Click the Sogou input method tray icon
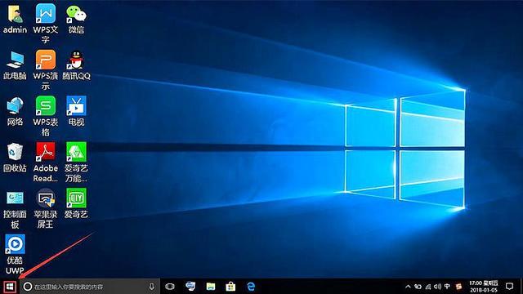This screenshot has width=523, height=294. click(x=459, y=287)
